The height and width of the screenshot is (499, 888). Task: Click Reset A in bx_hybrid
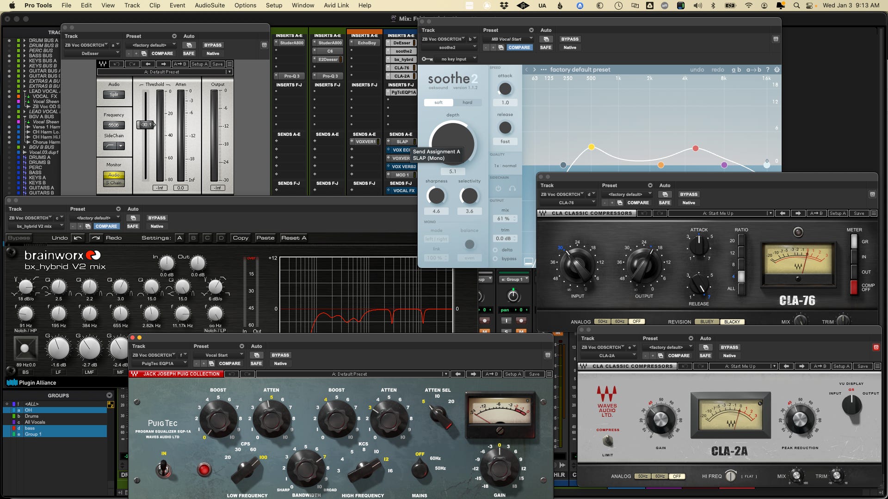[294, 238]
